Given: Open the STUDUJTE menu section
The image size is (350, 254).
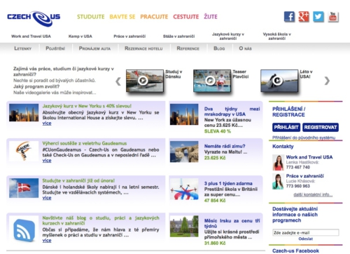Looking at the screenshot, I should coord(91,17).
